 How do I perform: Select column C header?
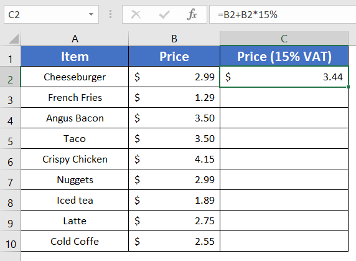tap(284, 39)
